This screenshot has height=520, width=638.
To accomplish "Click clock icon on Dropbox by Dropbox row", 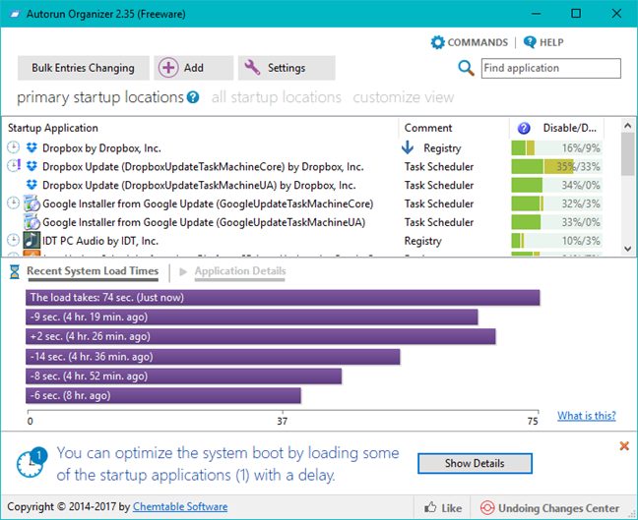I will point(14,147).
